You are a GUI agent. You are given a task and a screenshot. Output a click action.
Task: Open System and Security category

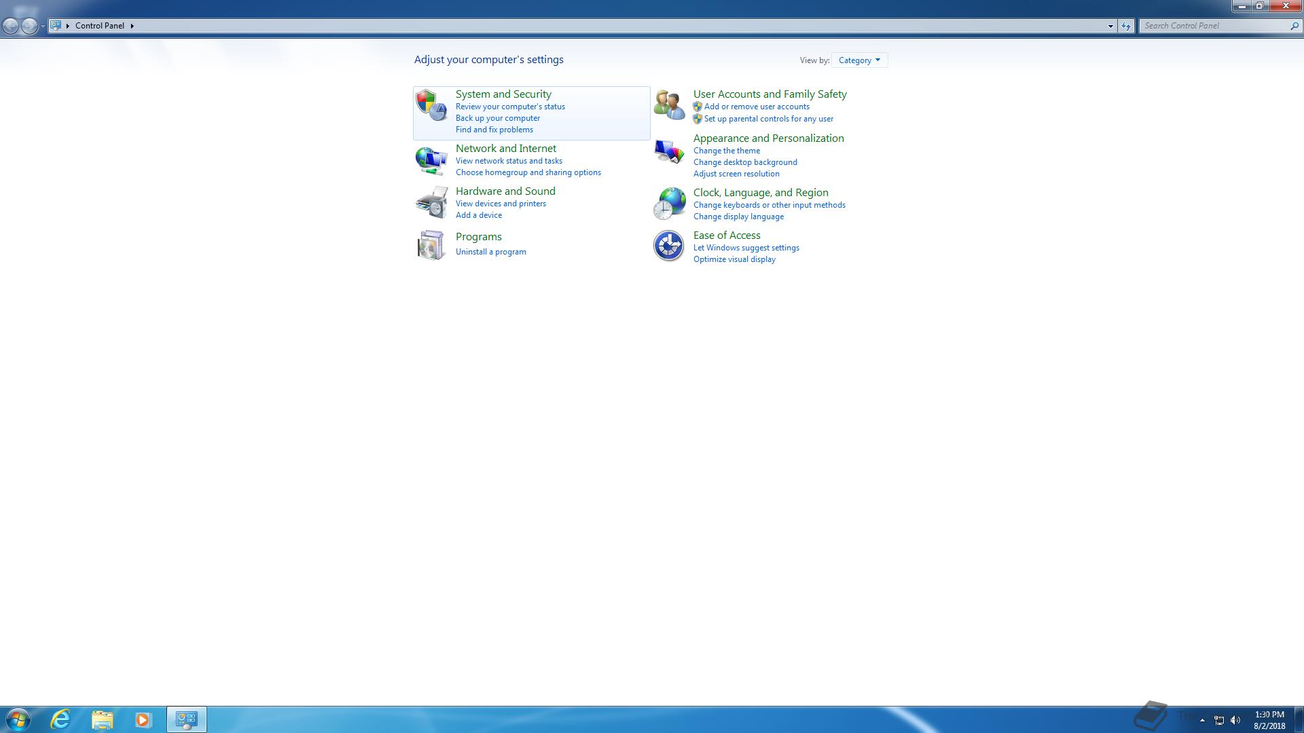point(503,94)
